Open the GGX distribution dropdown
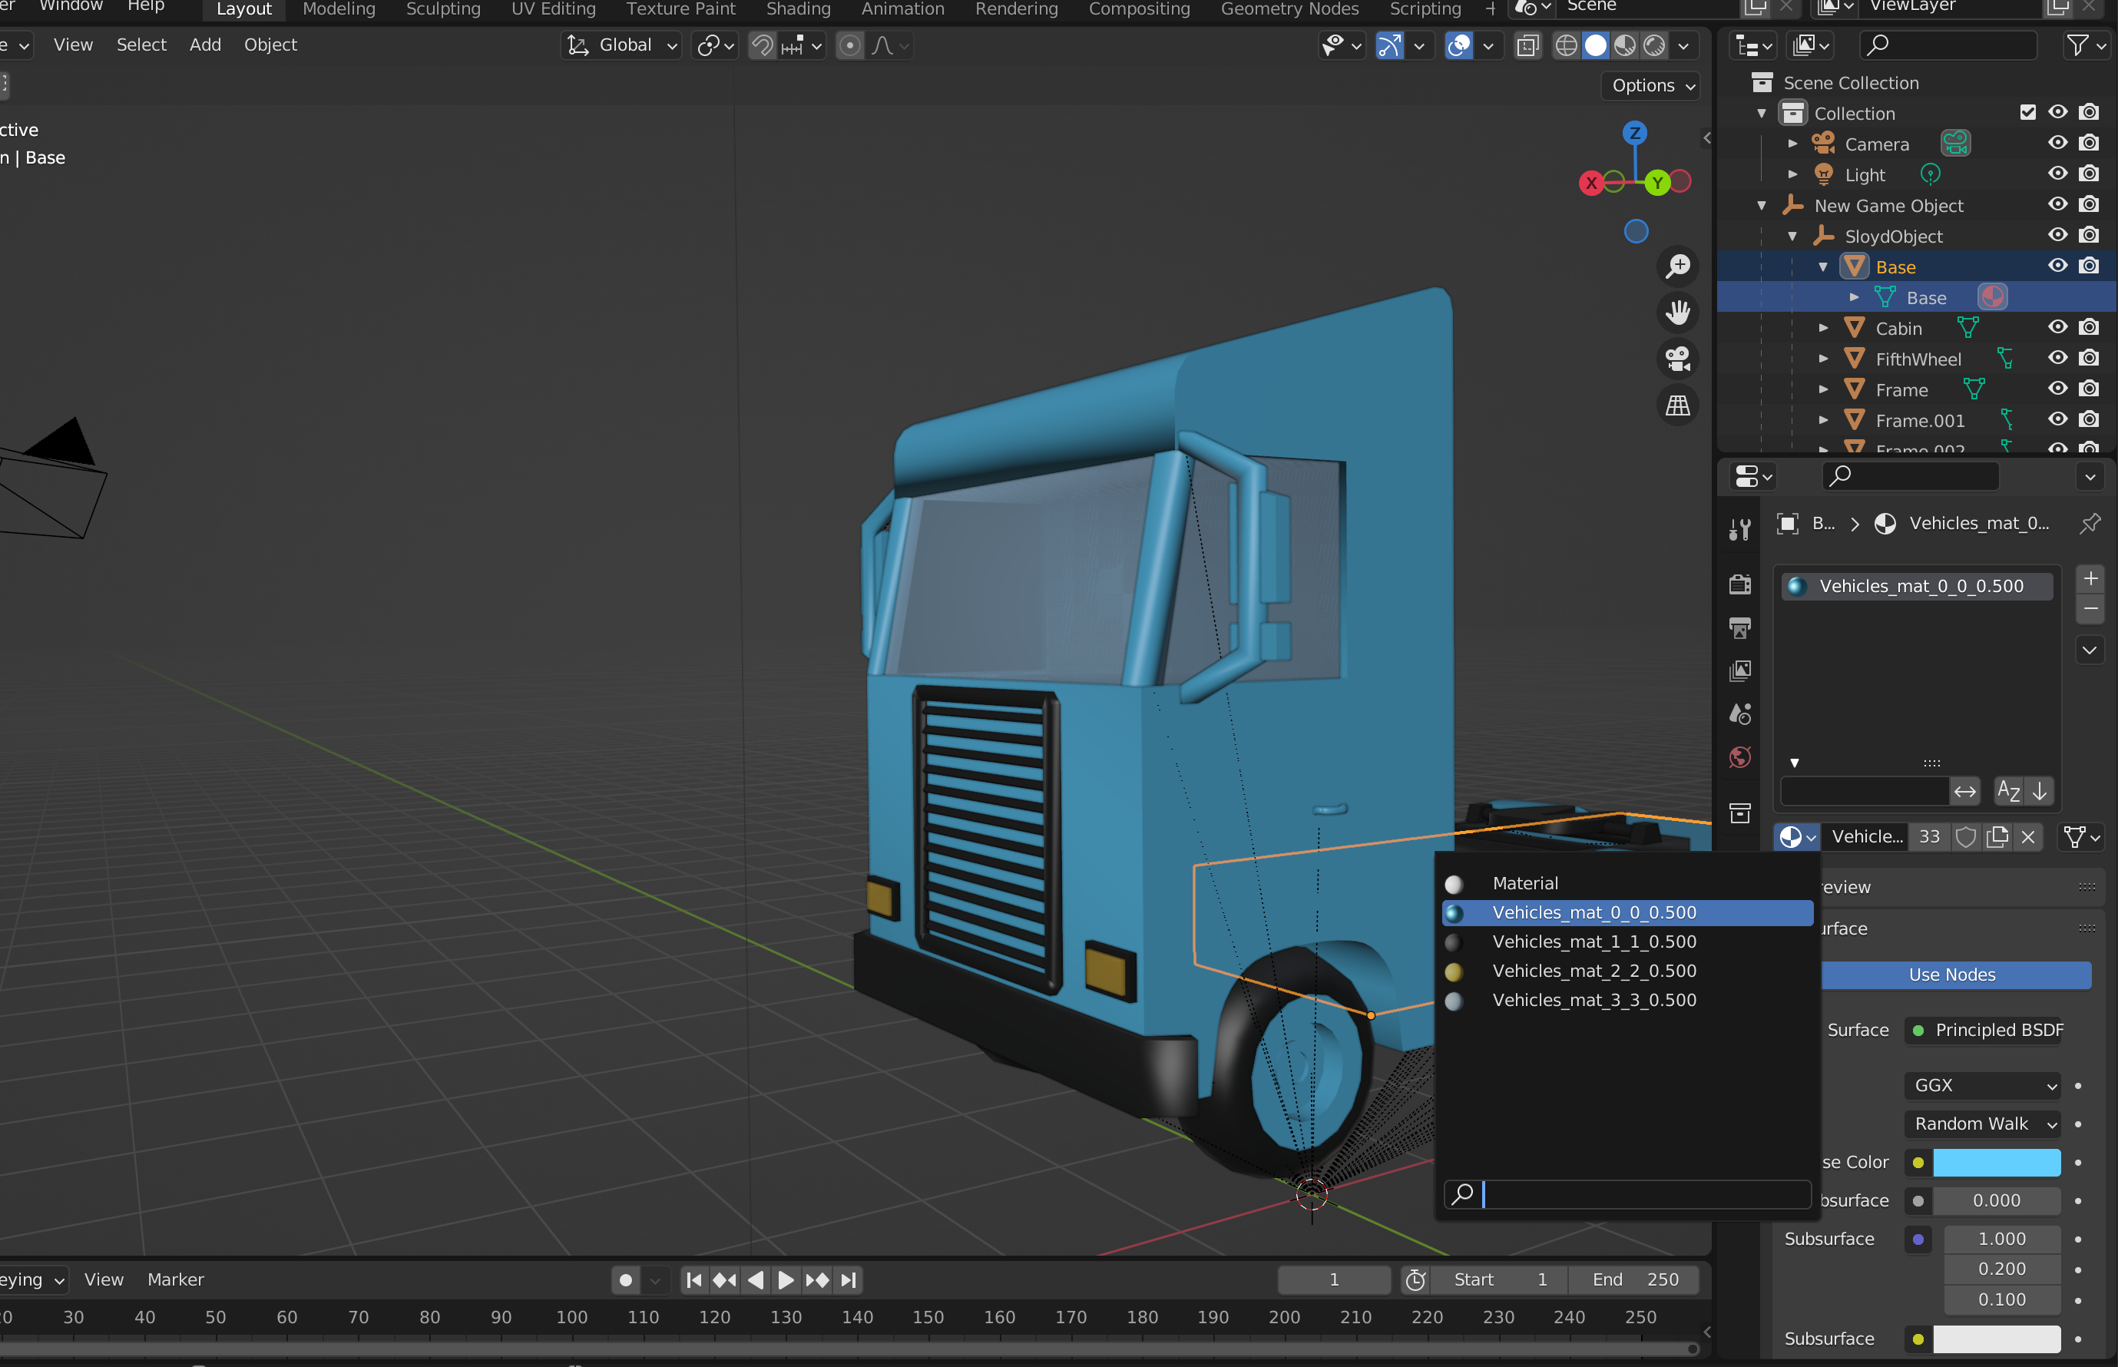This screenshot has width=2118, height=1367. [x=1983, y=1084]
